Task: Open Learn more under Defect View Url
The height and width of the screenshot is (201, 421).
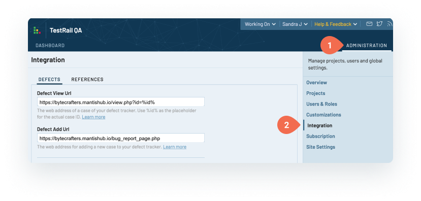Action: pos(93,117)
